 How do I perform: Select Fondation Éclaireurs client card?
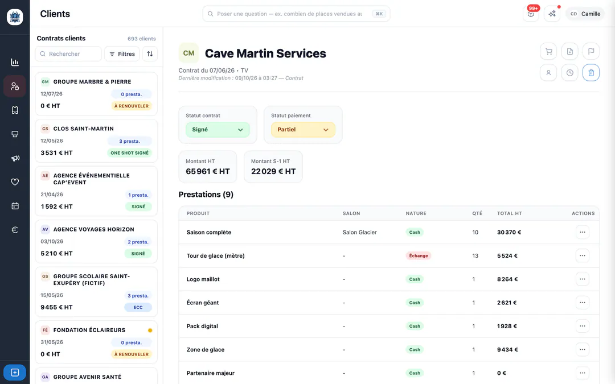click(96, 342)
